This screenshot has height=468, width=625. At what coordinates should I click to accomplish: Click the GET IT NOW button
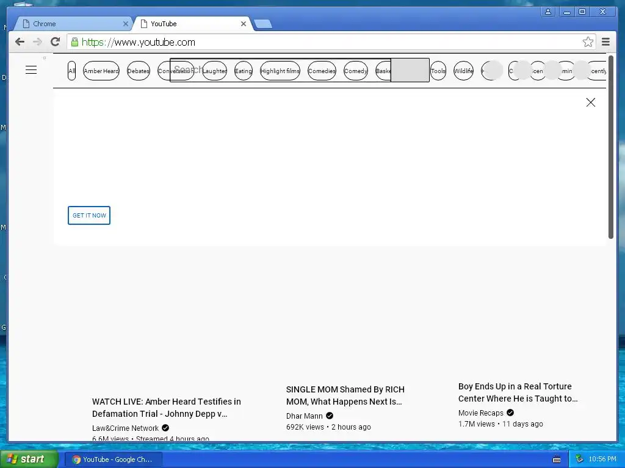tap(89, 215)
